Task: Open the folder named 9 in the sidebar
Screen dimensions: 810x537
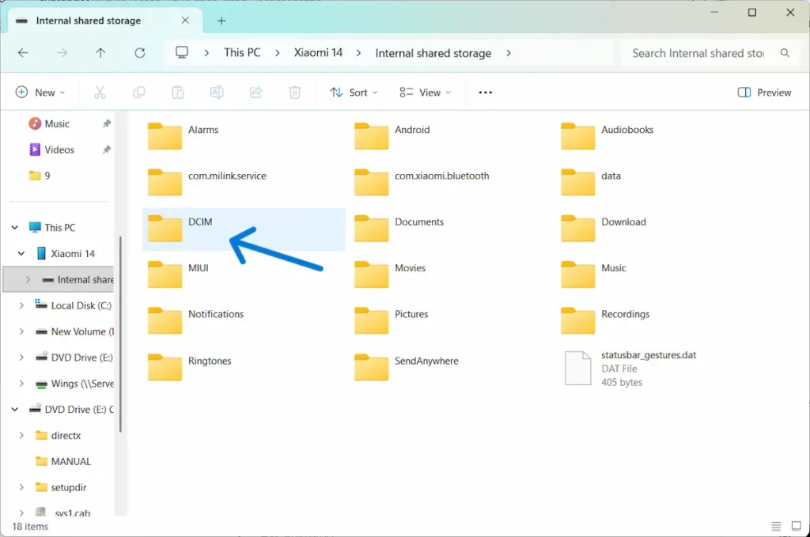Action: point(40,176)
